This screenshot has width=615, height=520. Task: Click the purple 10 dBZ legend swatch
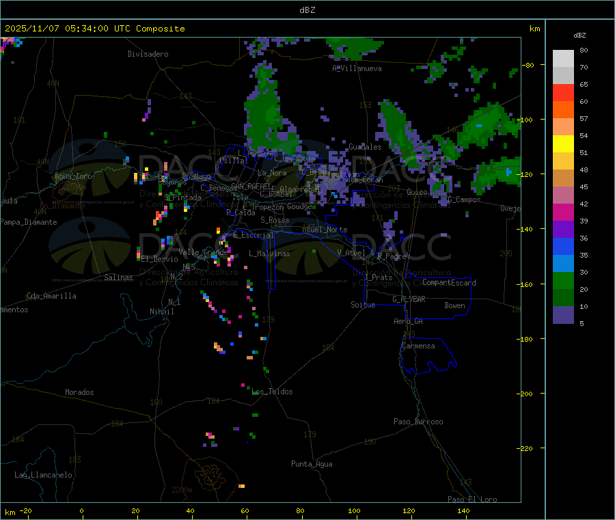pos(563,315)
